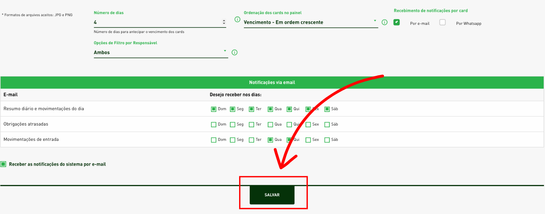Screen dimensions: 545x214
Task: Uncheck Qua for Movimentações de entrada
Action: pos(270,140)
